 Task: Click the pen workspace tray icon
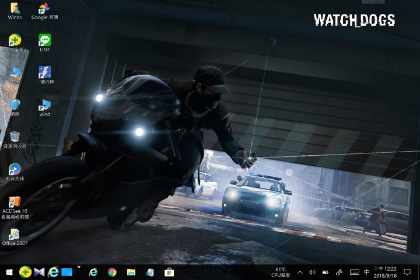pos(339,272)
